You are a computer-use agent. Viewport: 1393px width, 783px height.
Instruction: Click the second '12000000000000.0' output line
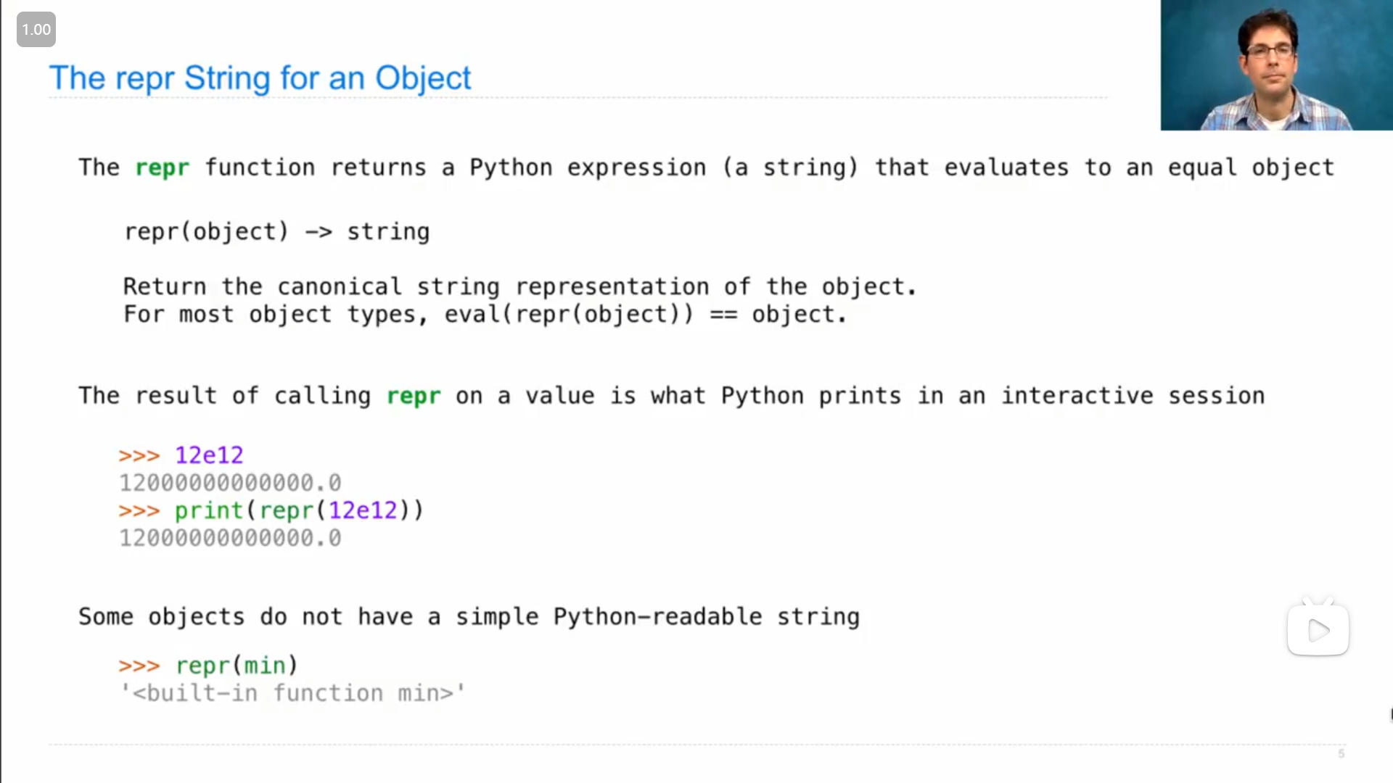coord(230,538)
